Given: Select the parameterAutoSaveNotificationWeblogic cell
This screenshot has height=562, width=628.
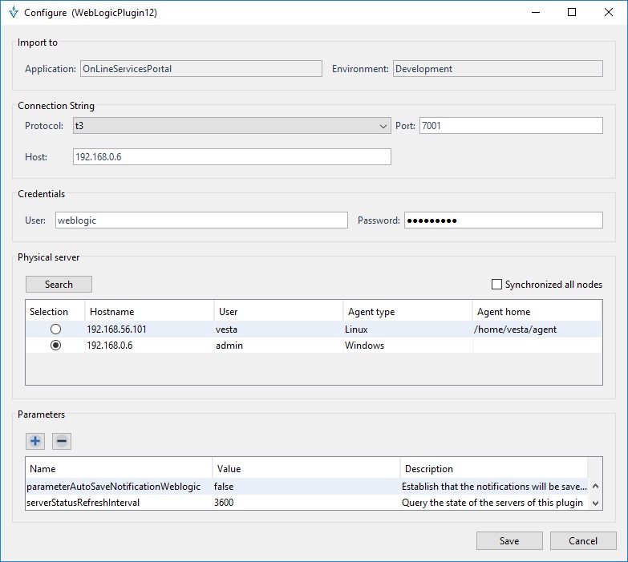Looking at the screenshot, I should [x=119, y=487].
